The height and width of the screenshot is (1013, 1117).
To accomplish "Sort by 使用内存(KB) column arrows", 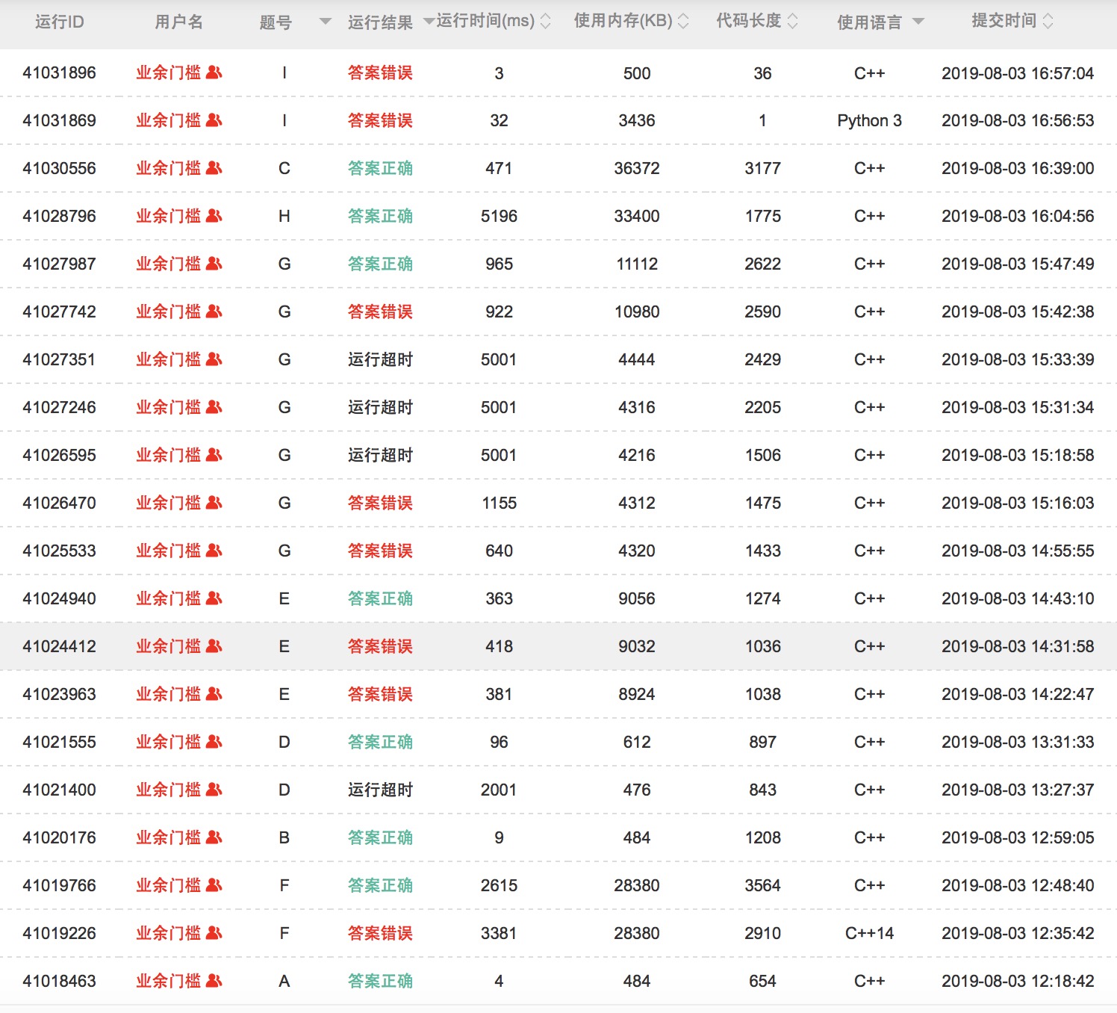I will coord(683,22).
